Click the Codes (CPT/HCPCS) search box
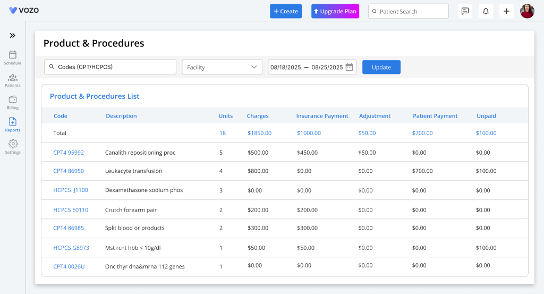This screenshot has height=294, width=544. [110, 67]
